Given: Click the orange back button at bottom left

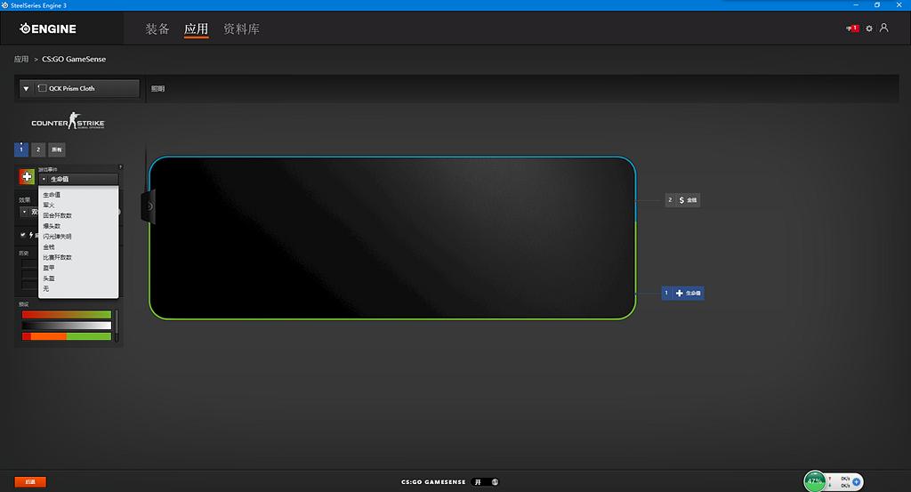Looking at the screenshot, I should pos(30,481).
